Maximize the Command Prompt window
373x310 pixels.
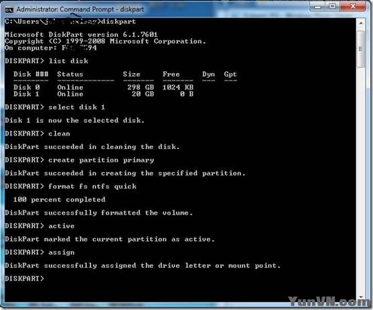click(x=333, y=7)
